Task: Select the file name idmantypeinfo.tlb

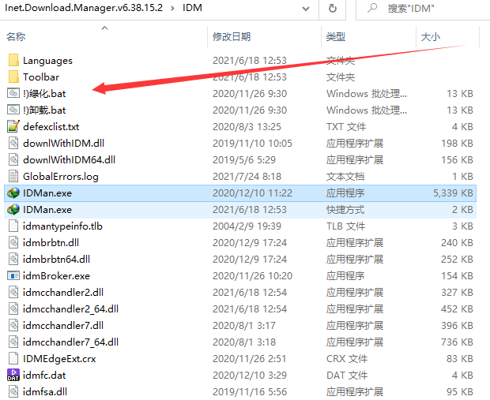Action: [x=62, y=226]
